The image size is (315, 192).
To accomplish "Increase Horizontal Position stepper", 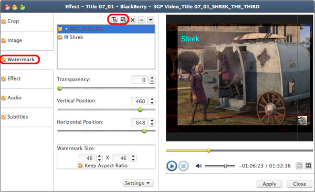I will 152,120.
